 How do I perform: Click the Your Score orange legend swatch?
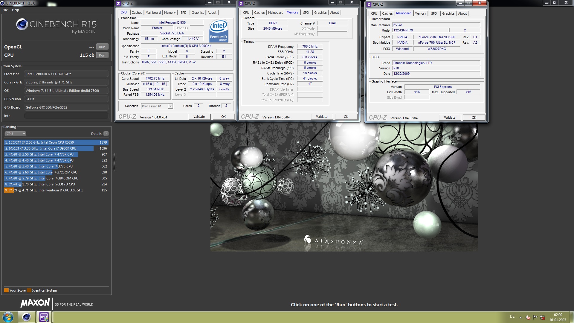point(6,290)
